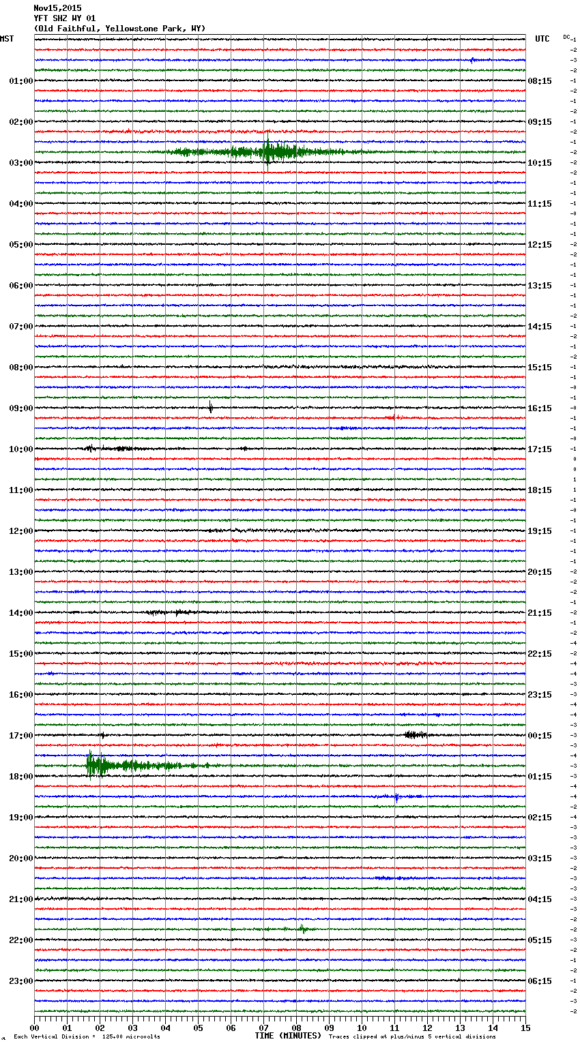Click the 17:15 UTC time label
Viewport: 580px width, 1046px height.
coord(540,449)
